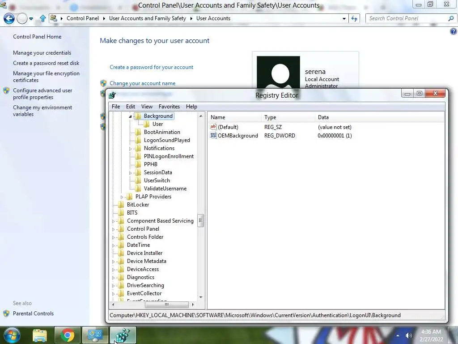
Task: Click the registry tree horizontal scrollbar thumb
Action: pyautogui.click(x=166, y=305)
